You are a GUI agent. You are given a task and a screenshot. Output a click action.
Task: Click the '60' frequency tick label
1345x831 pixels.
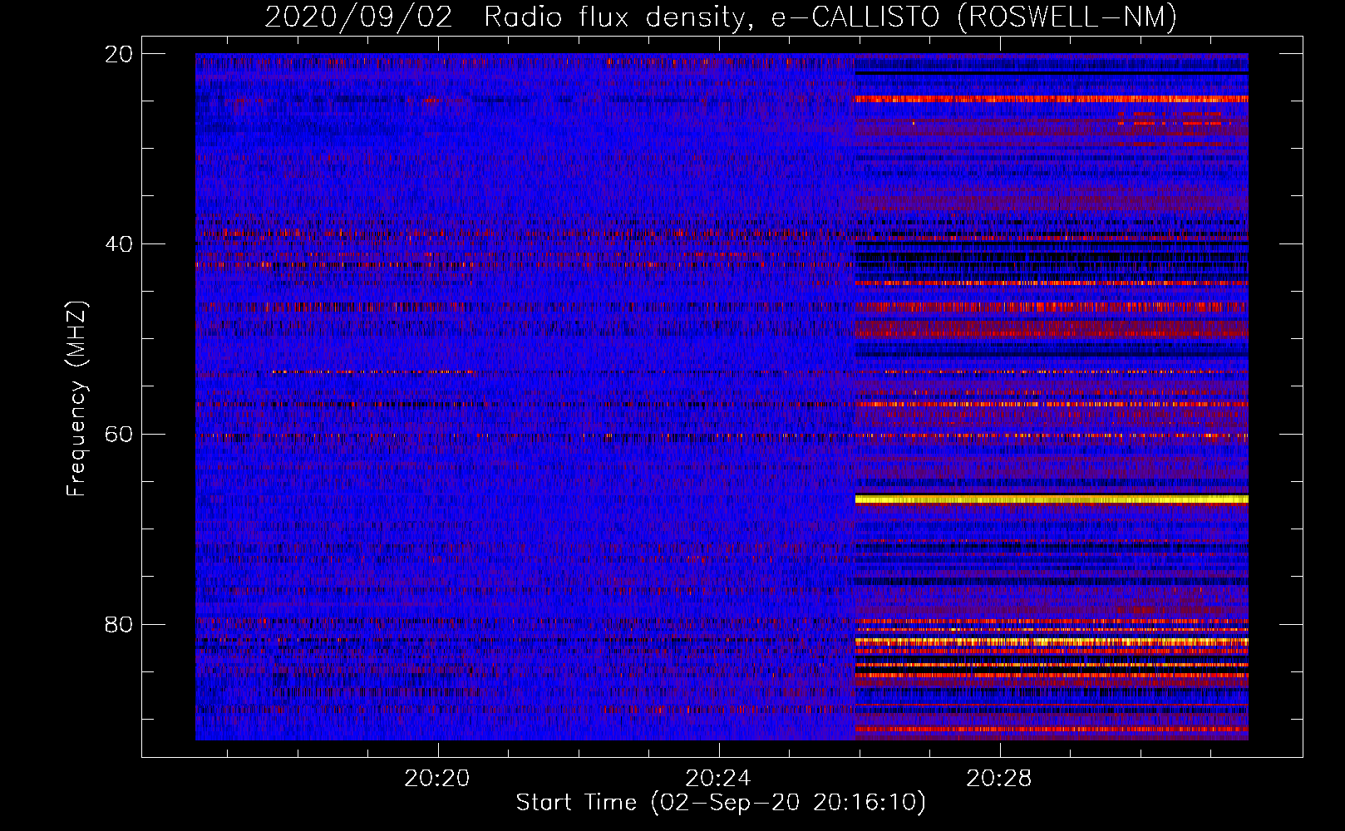pos(119,435)
